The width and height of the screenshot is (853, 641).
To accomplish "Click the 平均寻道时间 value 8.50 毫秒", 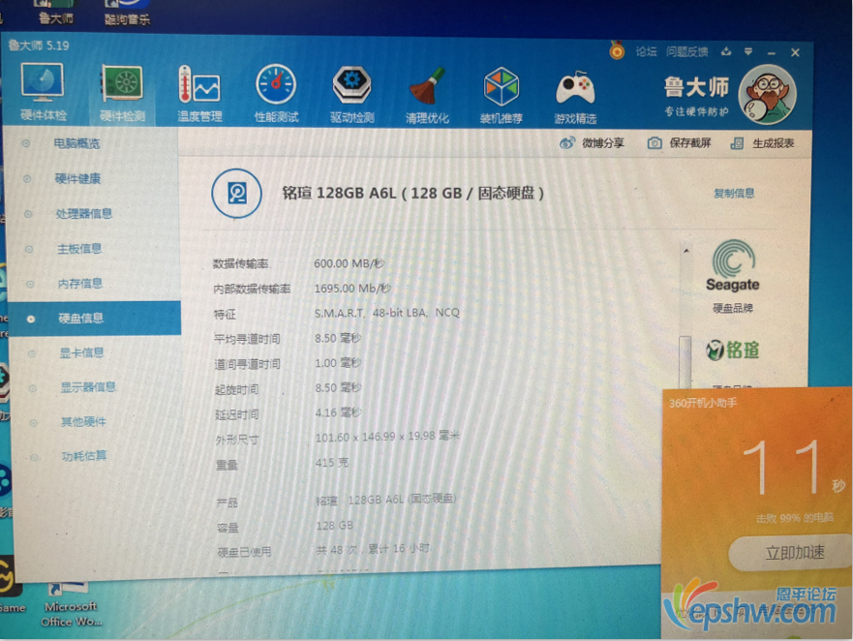I will pyautogui.click(x=338, y=339).
